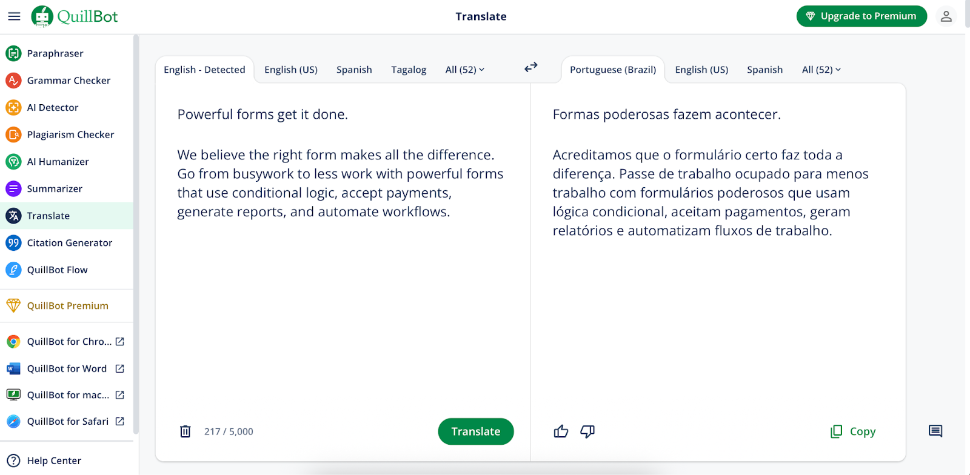
Task: Open the feedback comment icon
Action: 935,431
